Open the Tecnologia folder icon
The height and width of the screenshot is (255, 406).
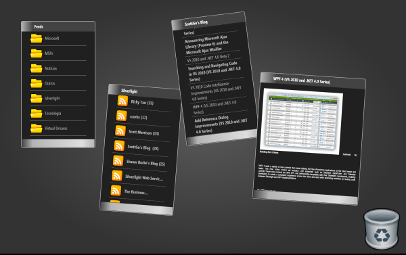(x=37, y=114)
